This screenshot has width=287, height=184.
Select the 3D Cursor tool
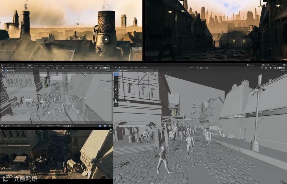tap(116, 78)
